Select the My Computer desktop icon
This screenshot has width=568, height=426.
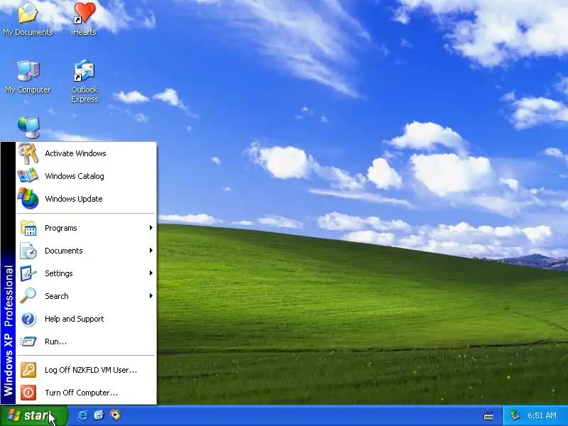28,77
